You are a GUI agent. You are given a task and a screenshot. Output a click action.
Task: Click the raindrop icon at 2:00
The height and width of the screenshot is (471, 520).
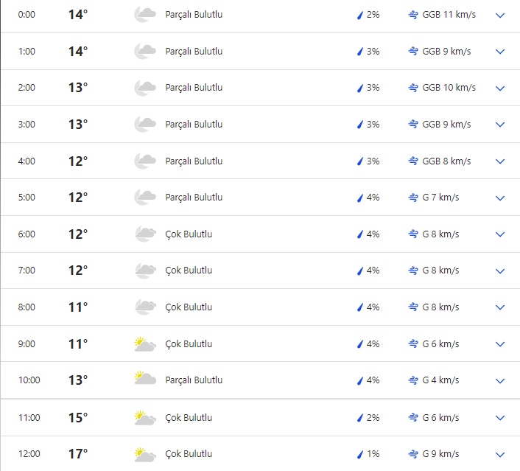click(360, 88)
